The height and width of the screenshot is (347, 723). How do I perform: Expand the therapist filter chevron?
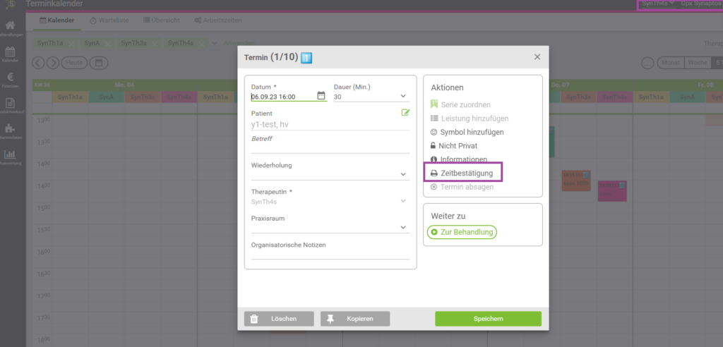click(215, 43)
